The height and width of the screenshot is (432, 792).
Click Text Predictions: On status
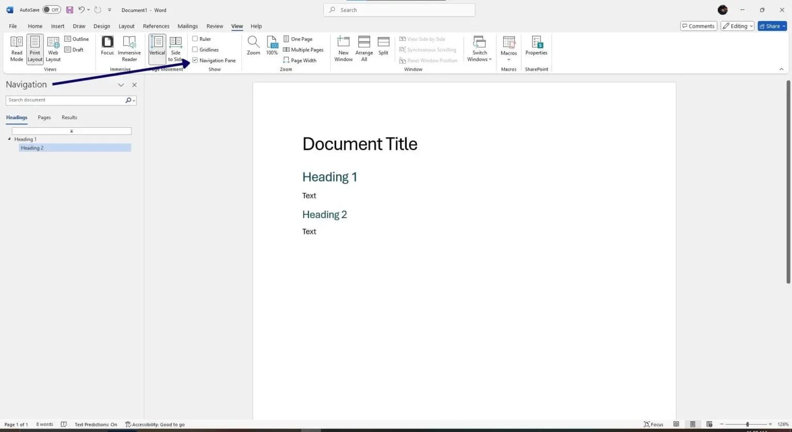(96, 424)
